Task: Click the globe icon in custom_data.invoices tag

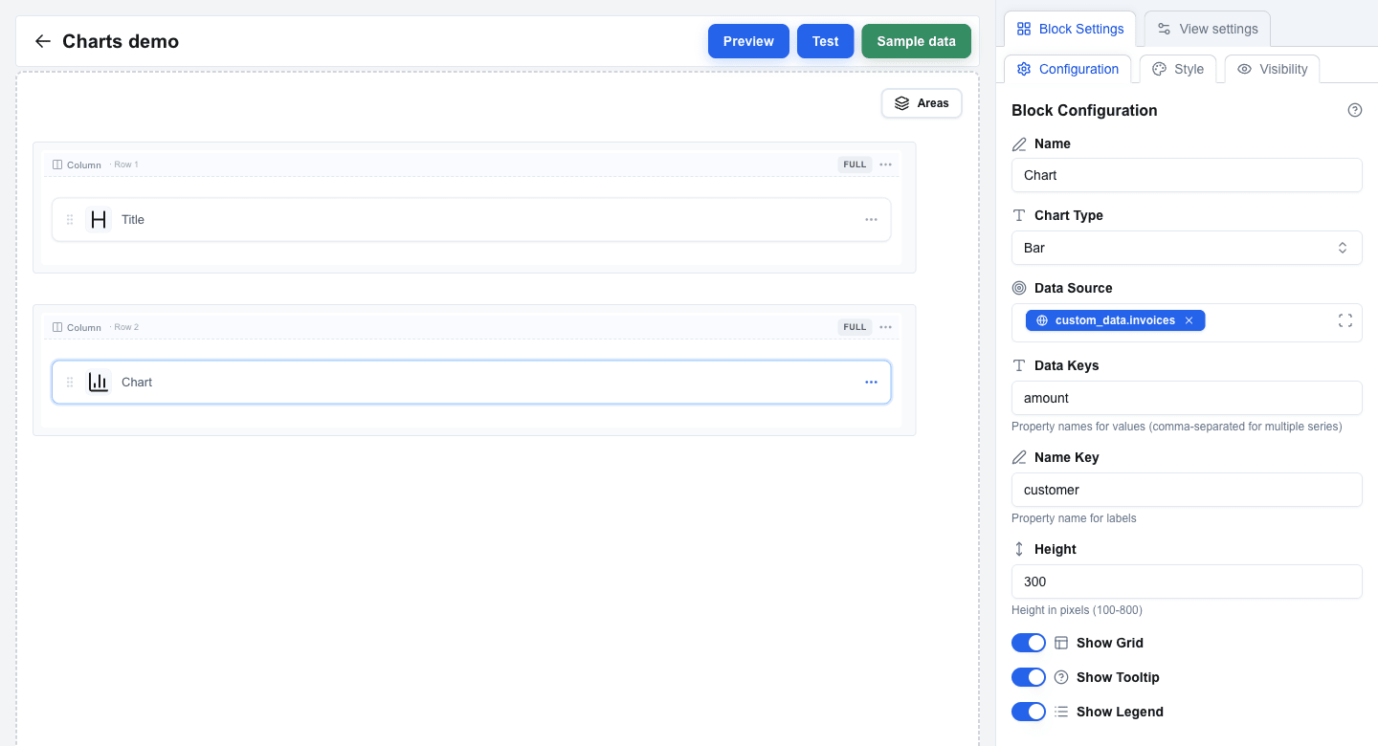Action: point(1042,320)
